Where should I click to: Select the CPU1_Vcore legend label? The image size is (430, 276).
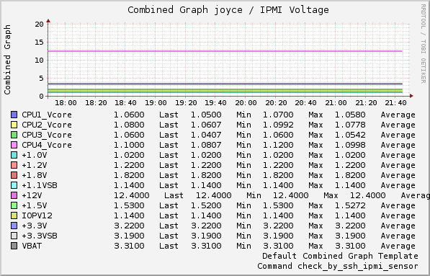[47, 115]
